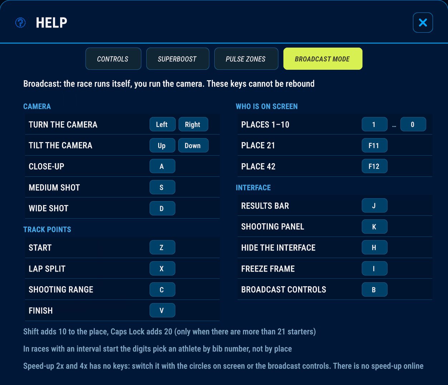The image size is (448, 385).
Task: Open the Pulse Zones tab
Action: tap(246, 59)
